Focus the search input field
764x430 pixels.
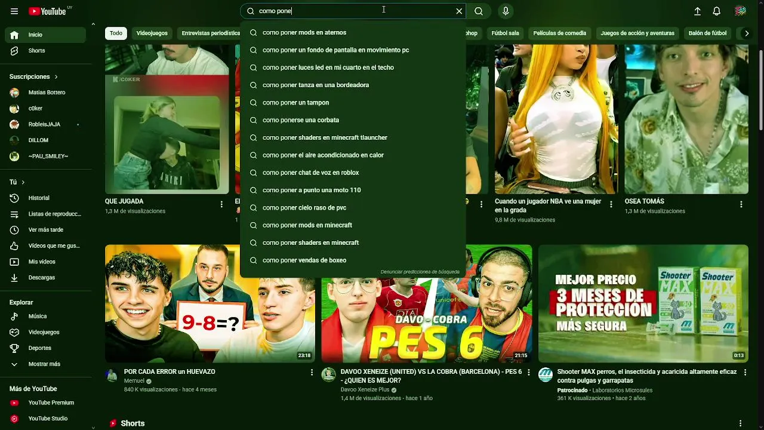(355, 11)
